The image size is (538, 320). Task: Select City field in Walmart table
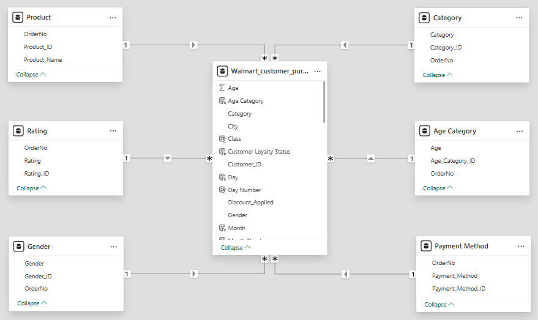[x=233, y=127]
